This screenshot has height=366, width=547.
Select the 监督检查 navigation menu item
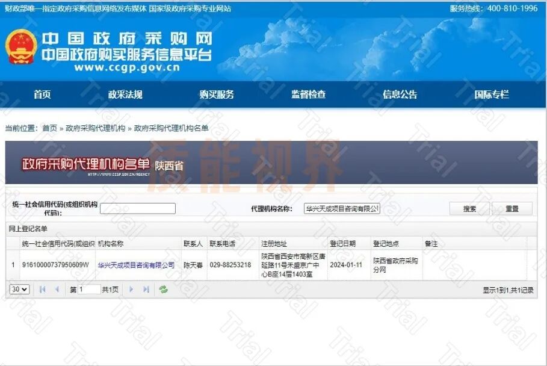click(307, 95)
